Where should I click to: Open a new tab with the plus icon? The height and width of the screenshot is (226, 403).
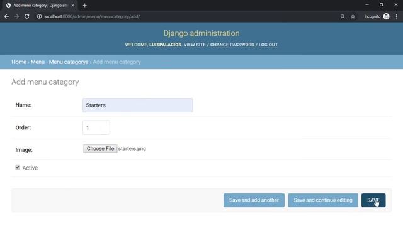(84, 6)
